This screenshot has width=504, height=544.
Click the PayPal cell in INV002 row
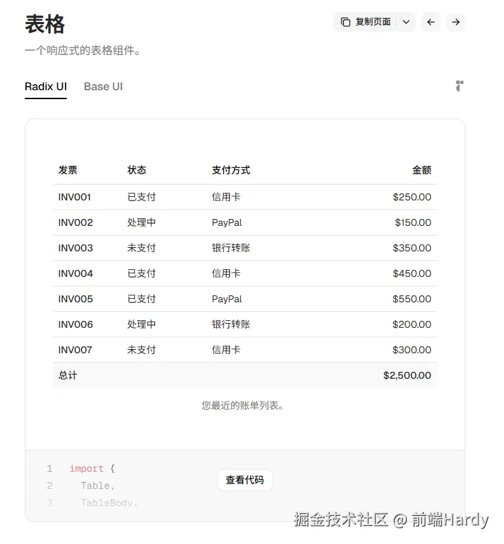227,222
